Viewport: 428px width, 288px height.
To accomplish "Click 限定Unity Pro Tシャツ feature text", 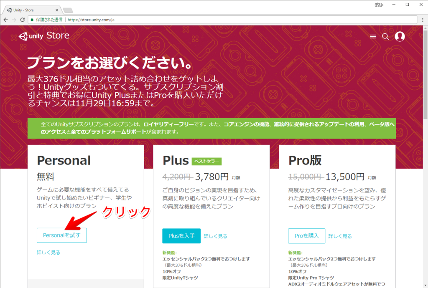I will click(x=311, y=278).
